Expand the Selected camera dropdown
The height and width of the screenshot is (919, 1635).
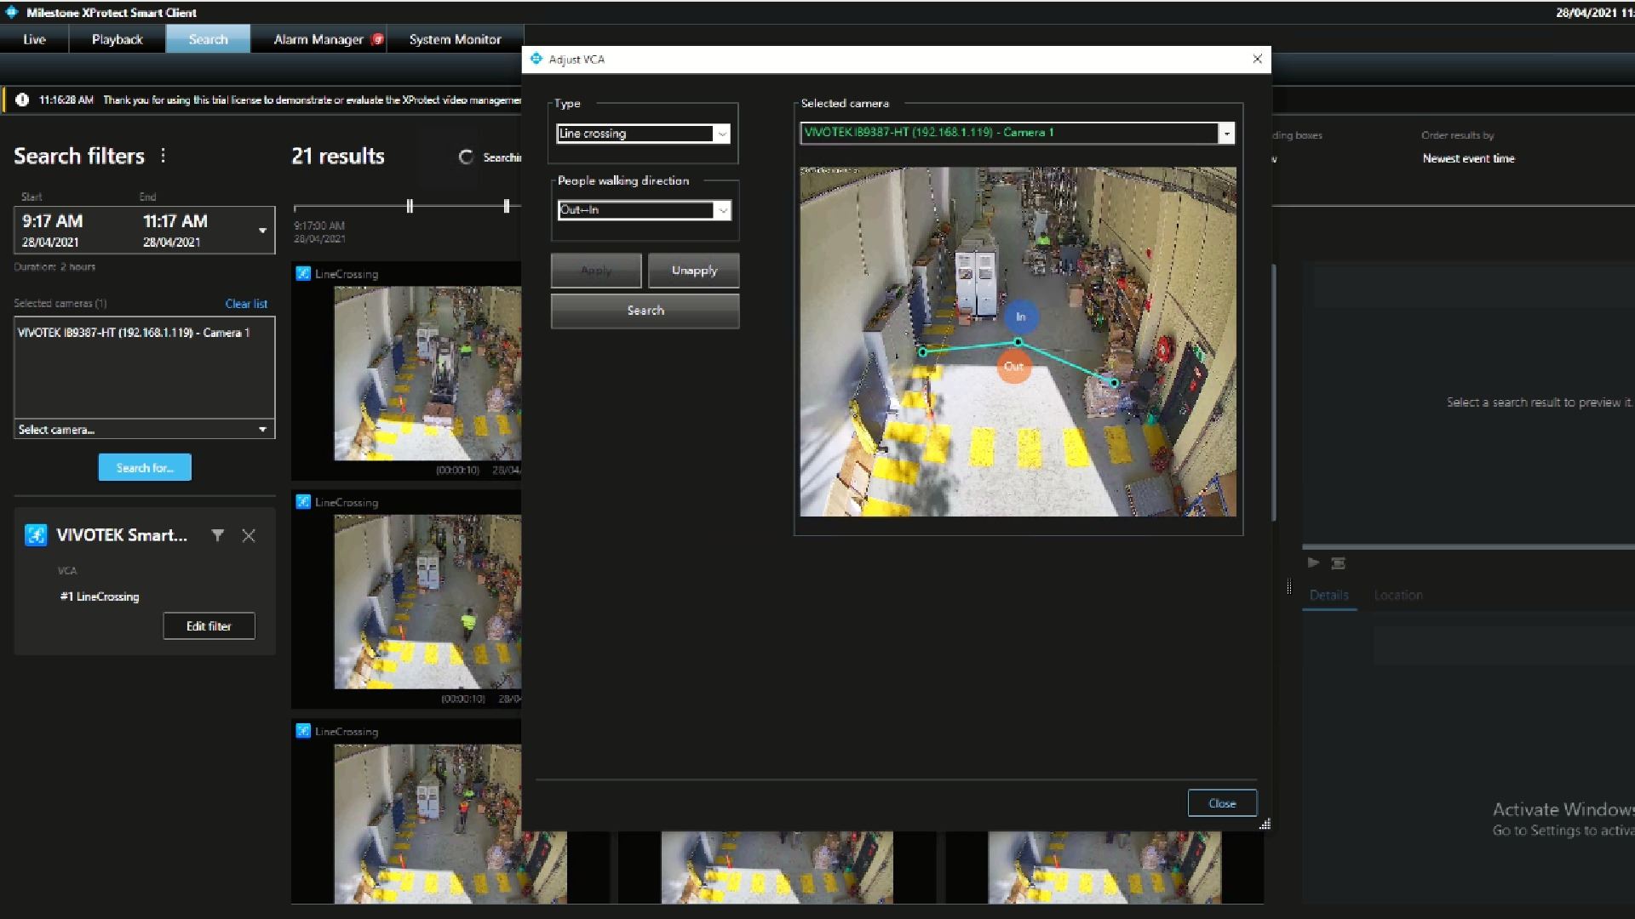[1226, 133]
